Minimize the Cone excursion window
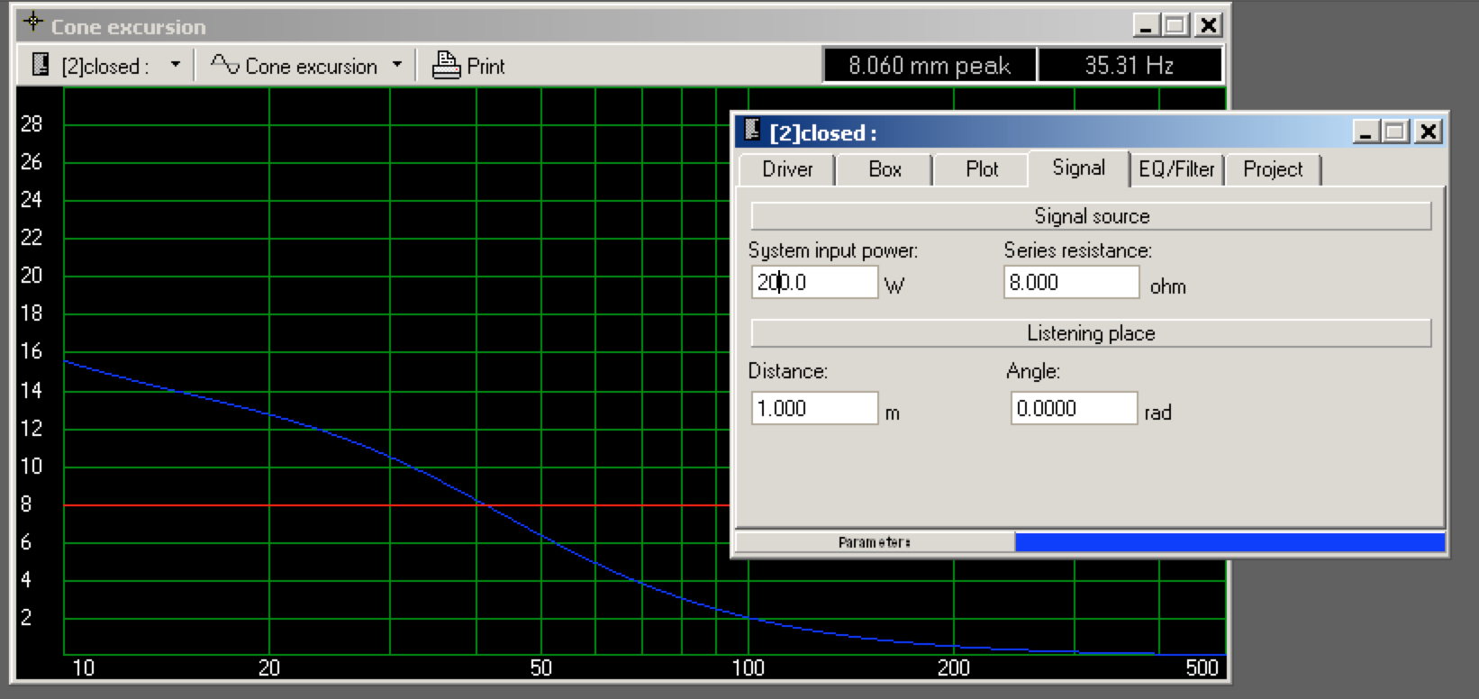 pos(1146,25)
